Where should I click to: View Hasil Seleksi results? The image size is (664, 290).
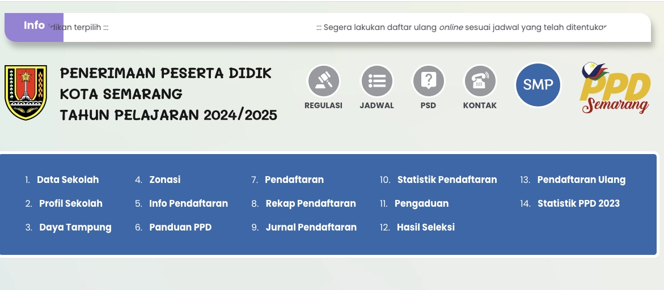click(x=426, y=228)
